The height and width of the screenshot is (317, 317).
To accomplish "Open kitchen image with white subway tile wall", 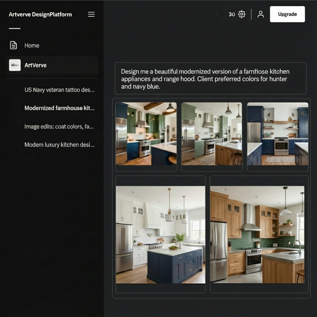I will (x=278, y=134).
